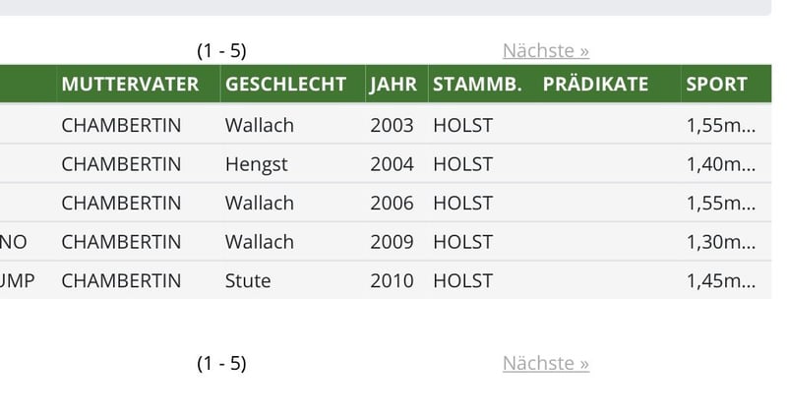Viewport: 787px width, 417px height.
Task: Select the 2003 Wallach row
Action: (x=386, y=125)
